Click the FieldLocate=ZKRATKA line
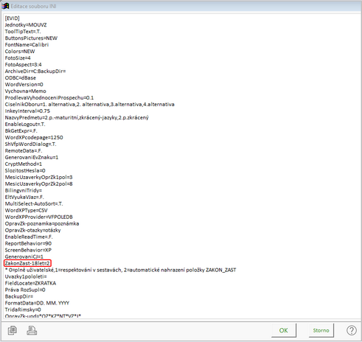Viewport: 362px width, 342px height. [30, 283]
